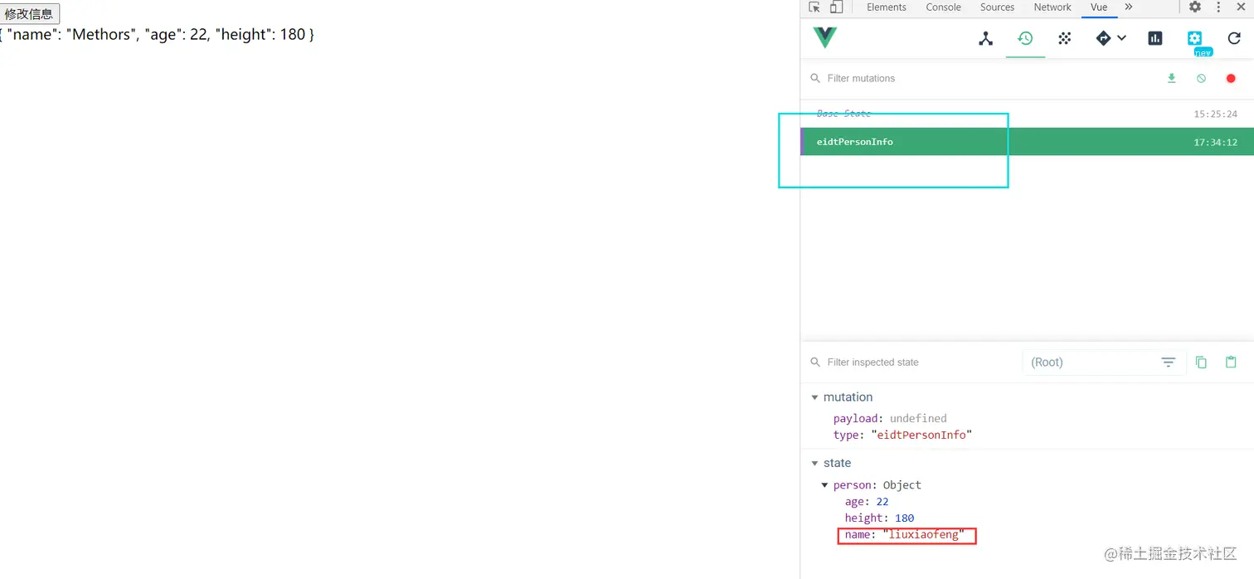Select the Vue devtools tab
This screenshot has height=579, width=1254.
point(1099,7)
